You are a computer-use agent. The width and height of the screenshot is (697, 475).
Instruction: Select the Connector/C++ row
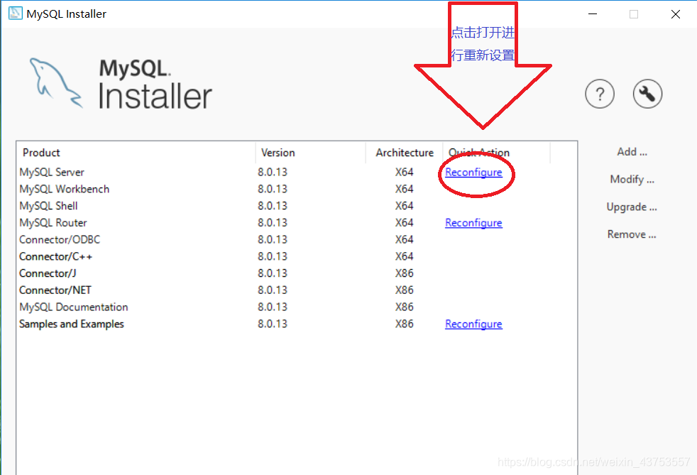coord(297,256)
